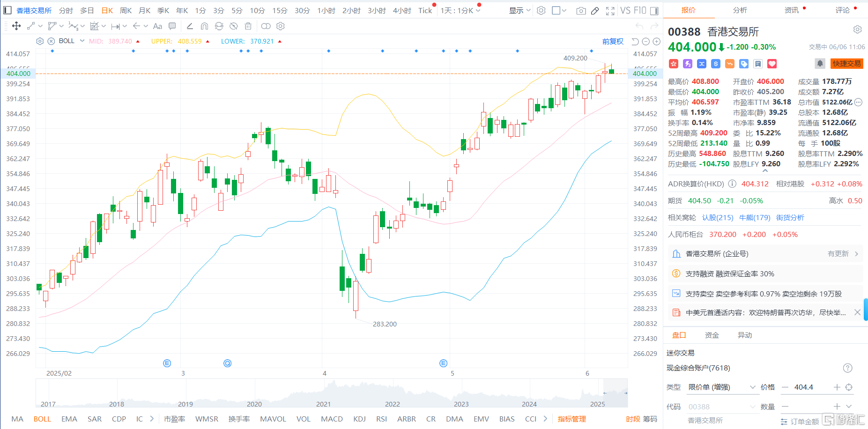Select the 30分 timeframe

(302, 10)
